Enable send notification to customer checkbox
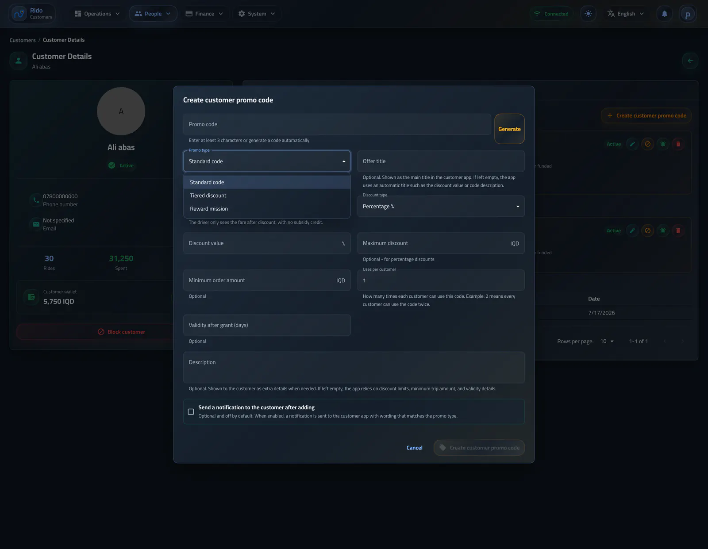 pos(191,411)
